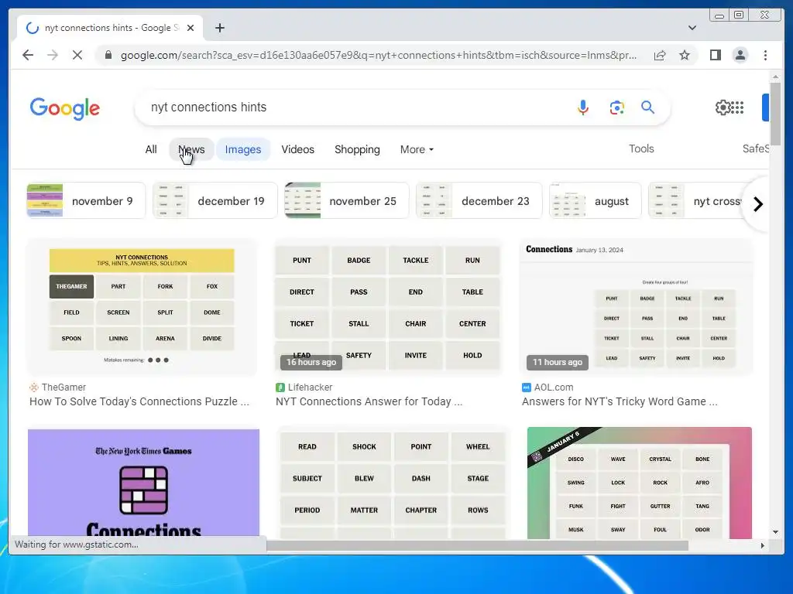This screenshot has height=594, width=793.
Task: Open NYT Connections Answer for Today link
Action: tap(369, 401)
